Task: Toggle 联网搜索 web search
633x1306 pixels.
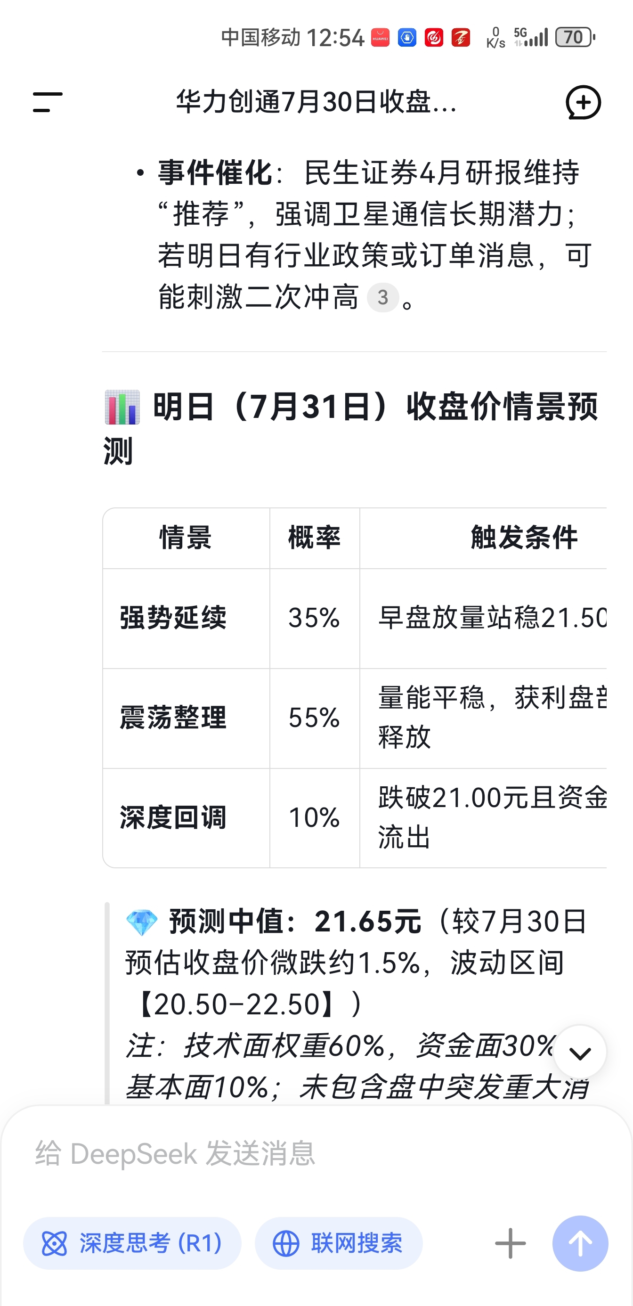Action: click(339, 1243)
